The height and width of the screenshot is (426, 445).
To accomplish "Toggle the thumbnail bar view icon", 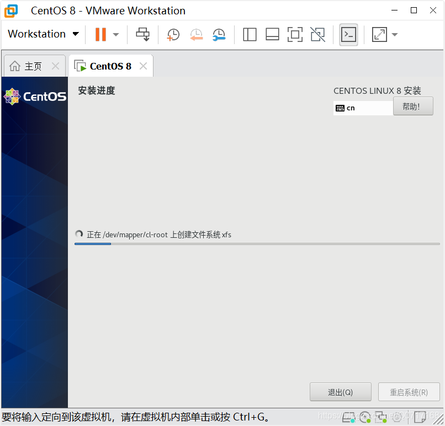I will tap(272, 35).
